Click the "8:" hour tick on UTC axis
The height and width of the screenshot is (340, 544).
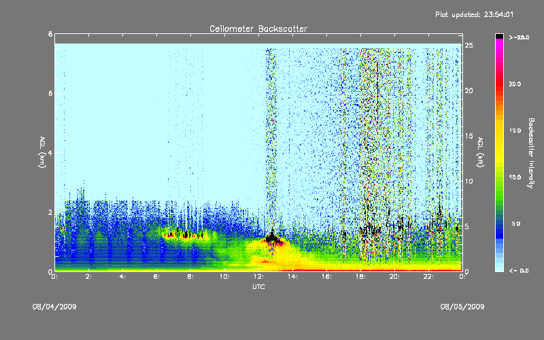click(x=191, y=277)
